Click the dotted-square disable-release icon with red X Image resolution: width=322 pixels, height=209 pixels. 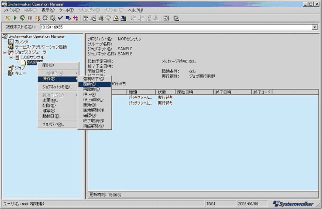pos(53,18)
